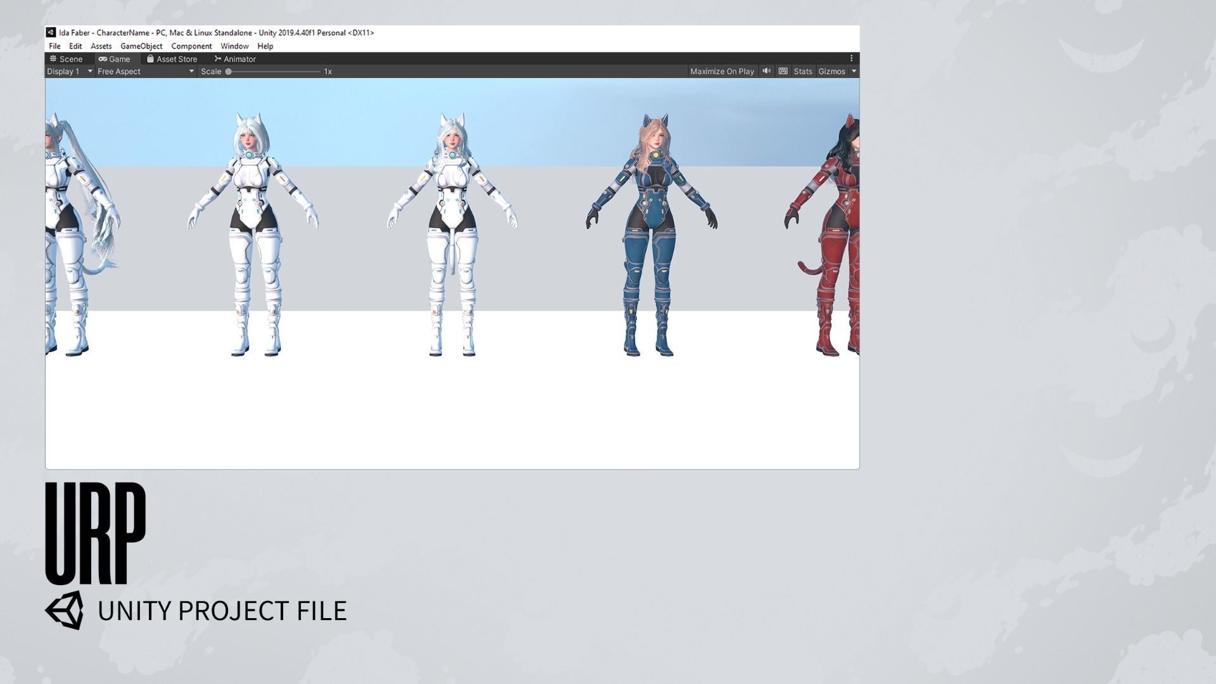Click the Unity logo in title bar
Screen dimensions: 1216x684
(51, 32)
